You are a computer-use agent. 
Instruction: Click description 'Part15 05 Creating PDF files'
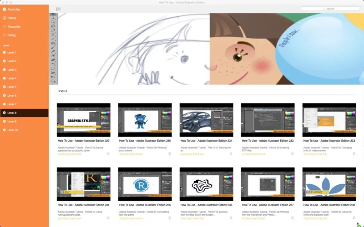tap(266, 149)
